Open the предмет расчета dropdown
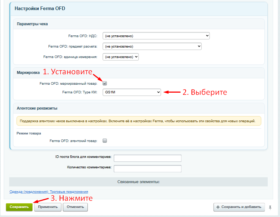The image size is (280, 217). click(152, 46)
